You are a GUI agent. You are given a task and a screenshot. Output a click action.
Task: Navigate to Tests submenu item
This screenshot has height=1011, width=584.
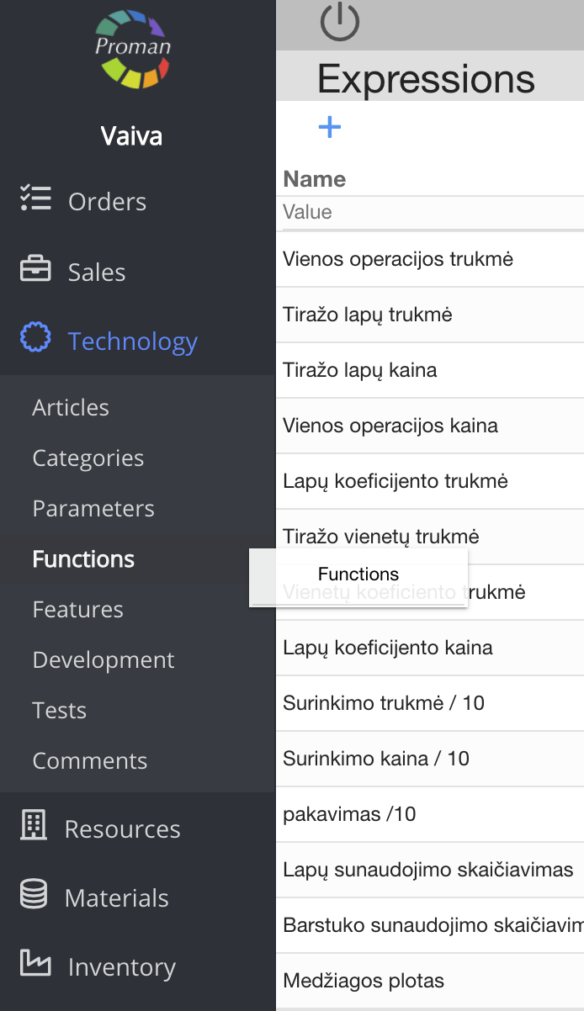pyautogui.click(x=60, y=711)
